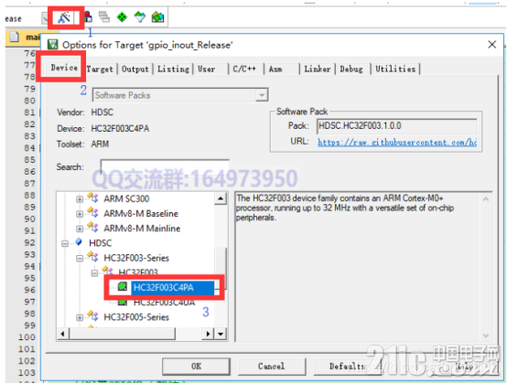The image size is (507, 384).
Task: Collapse the HDSC vendor tree node
Action: point(65,243)
